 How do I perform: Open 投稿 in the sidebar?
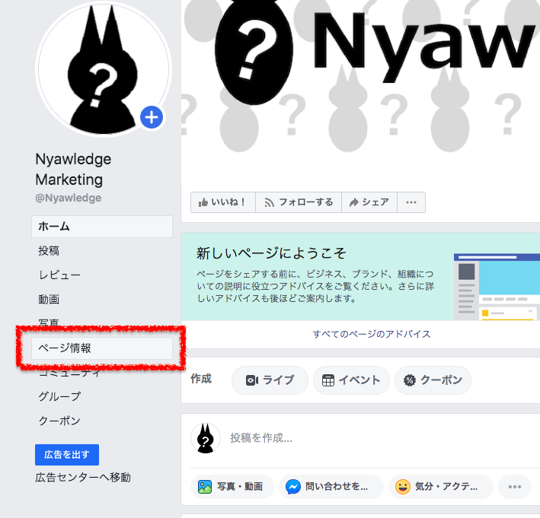(49, 251)
